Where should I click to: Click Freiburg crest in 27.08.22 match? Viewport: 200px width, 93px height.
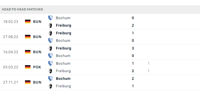click(50, 33)
